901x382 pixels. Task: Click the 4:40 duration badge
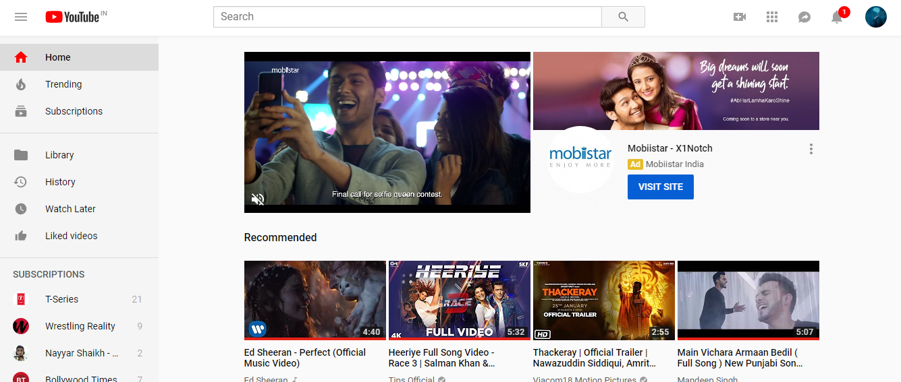[371, 331]
